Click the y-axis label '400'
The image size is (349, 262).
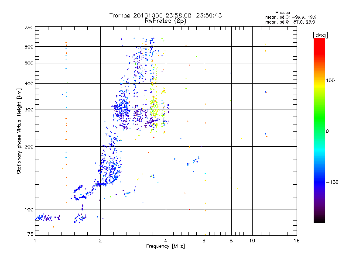pyautogui.click(x=29, y=83)
